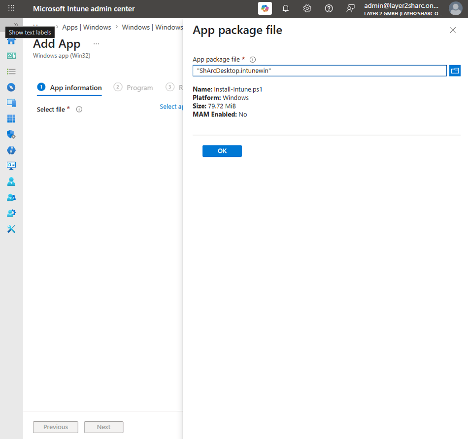The width and height of the screenshot is (468, 439).
Task: Click the Platform: Windows text
Action: coord(221,98)
